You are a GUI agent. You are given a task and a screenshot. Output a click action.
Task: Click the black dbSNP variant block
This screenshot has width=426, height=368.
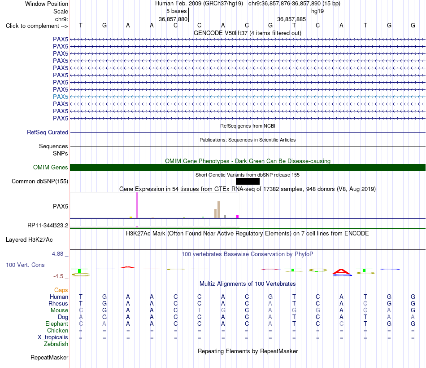click(x=248, y=181)
